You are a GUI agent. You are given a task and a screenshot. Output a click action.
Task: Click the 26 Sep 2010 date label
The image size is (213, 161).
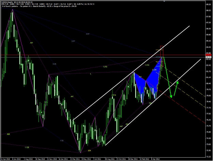click(40, 159)
